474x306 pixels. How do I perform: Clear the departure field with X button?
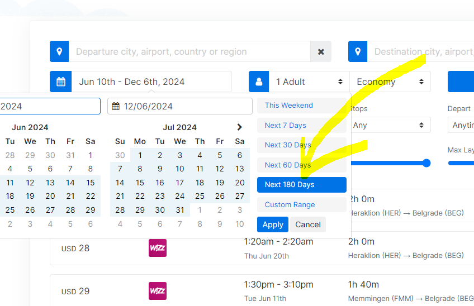[321, 52]
